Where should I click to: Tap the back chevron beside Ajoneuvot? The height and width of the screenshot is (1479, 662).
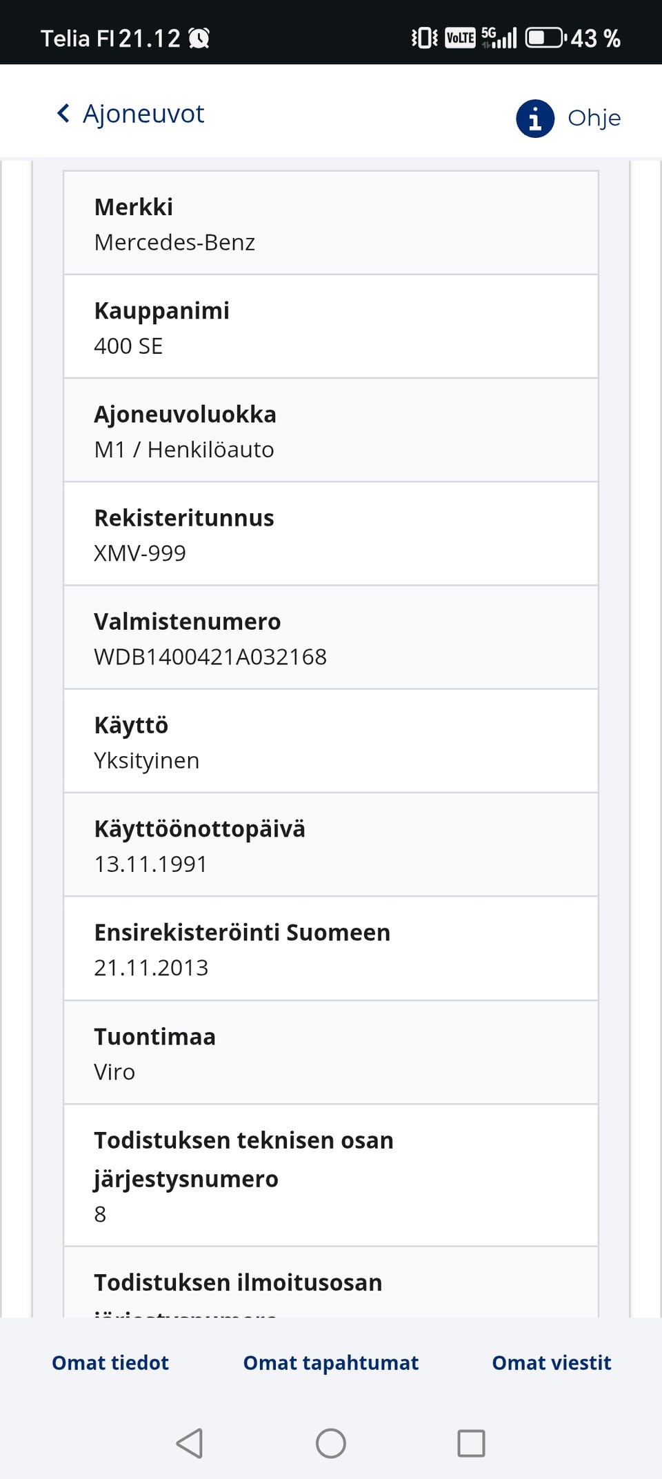pos(63,113)
